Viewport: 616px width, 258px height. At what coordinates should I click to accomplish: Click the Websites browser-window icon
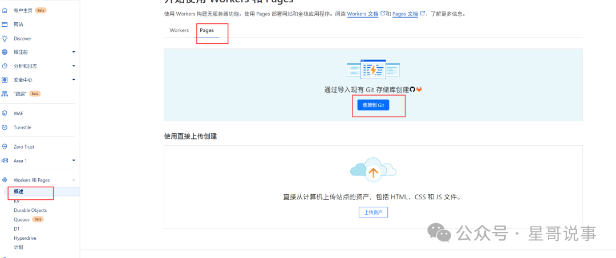[5, 24]
